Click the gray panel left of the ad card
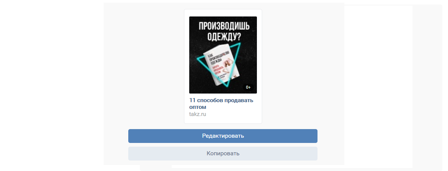This screenshot has height=171, width=448. (144, 66)
